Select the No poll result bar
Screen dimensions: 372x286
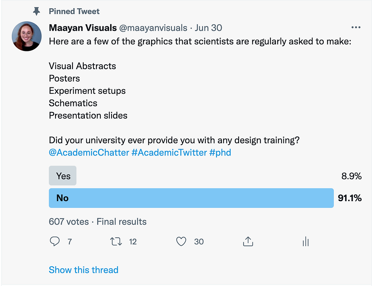click(x=191, y=198)
